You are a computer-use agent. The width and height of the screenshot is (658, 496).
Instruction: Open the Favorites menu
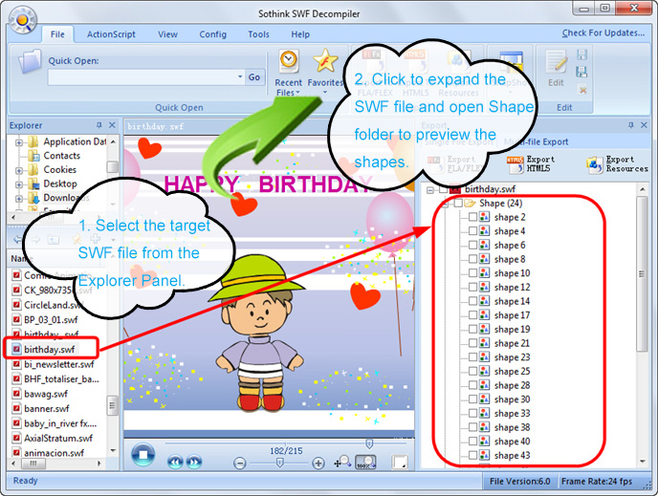point(325,72)
